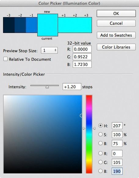
Task: Click the +1 stop preview swatch
Action: (x=64, y=25)
